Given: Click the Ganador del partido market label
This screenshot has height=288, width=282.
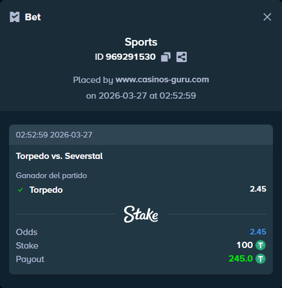Looking at the screenshot, I should (51, 176).
